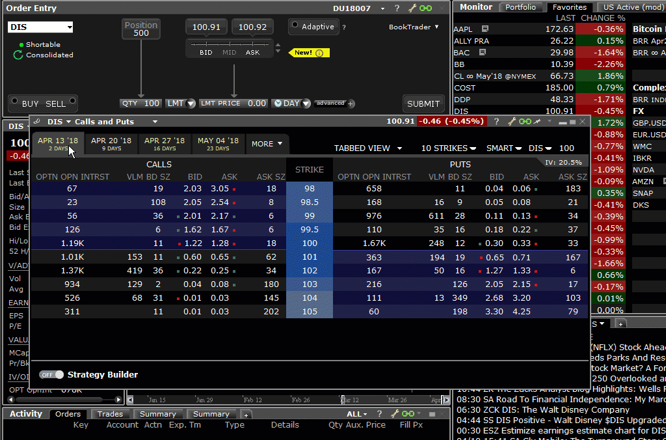Image resolution: width=666 pixels, height=440 pixels.
Task: Open 10 STRIKES dropdown
Action: click(x=448, y=148)
